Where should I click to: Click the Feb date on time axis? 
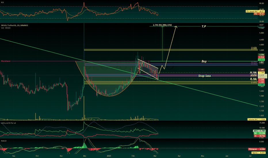(133, 156)
